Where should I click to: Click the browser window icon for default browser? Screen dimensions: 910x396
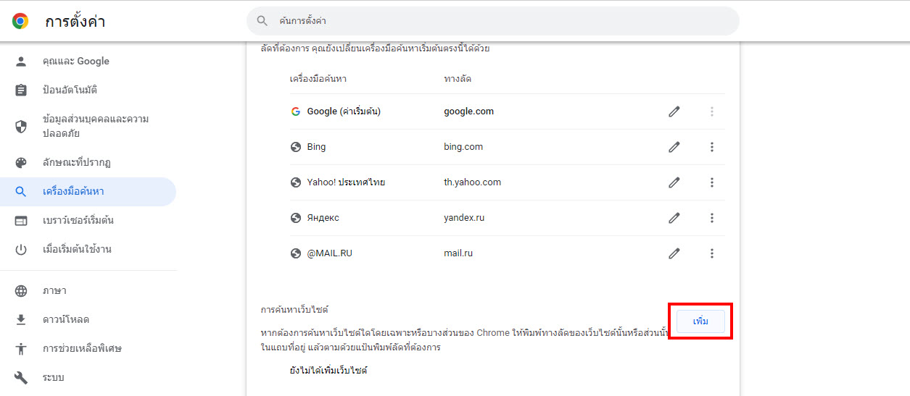[x=21, y=221]
